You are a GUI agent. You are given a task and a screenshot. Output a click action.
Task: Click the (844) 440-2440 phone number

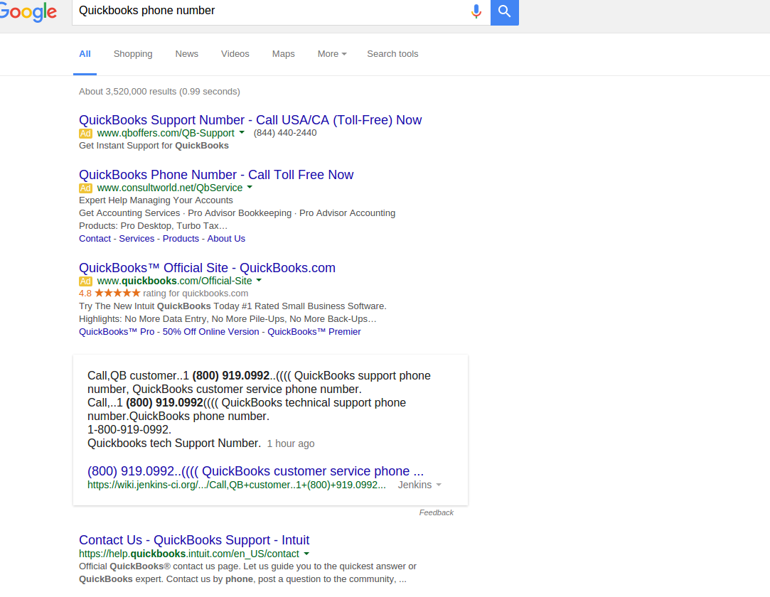pyautogui.click(x=285, y=133)
